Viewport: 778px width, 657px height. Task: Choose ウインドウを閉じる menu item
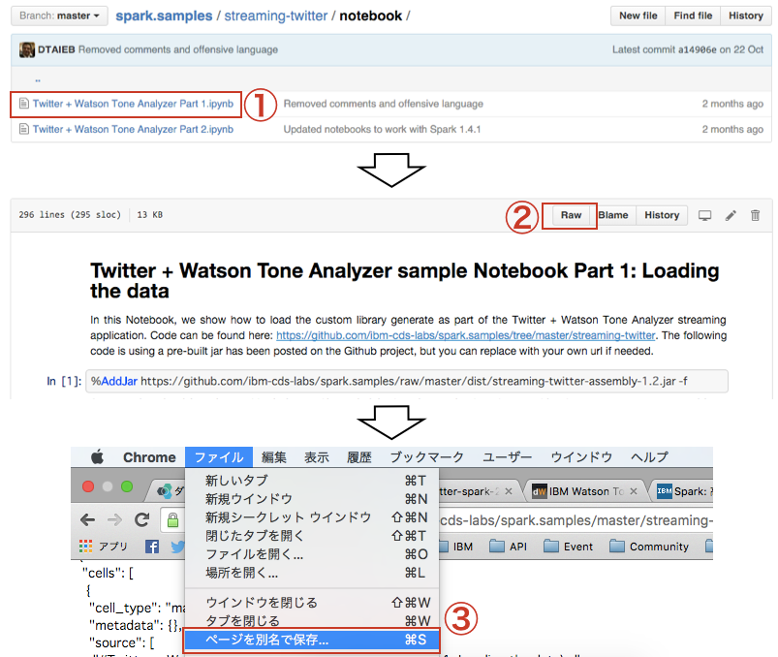tap(312, 603)
